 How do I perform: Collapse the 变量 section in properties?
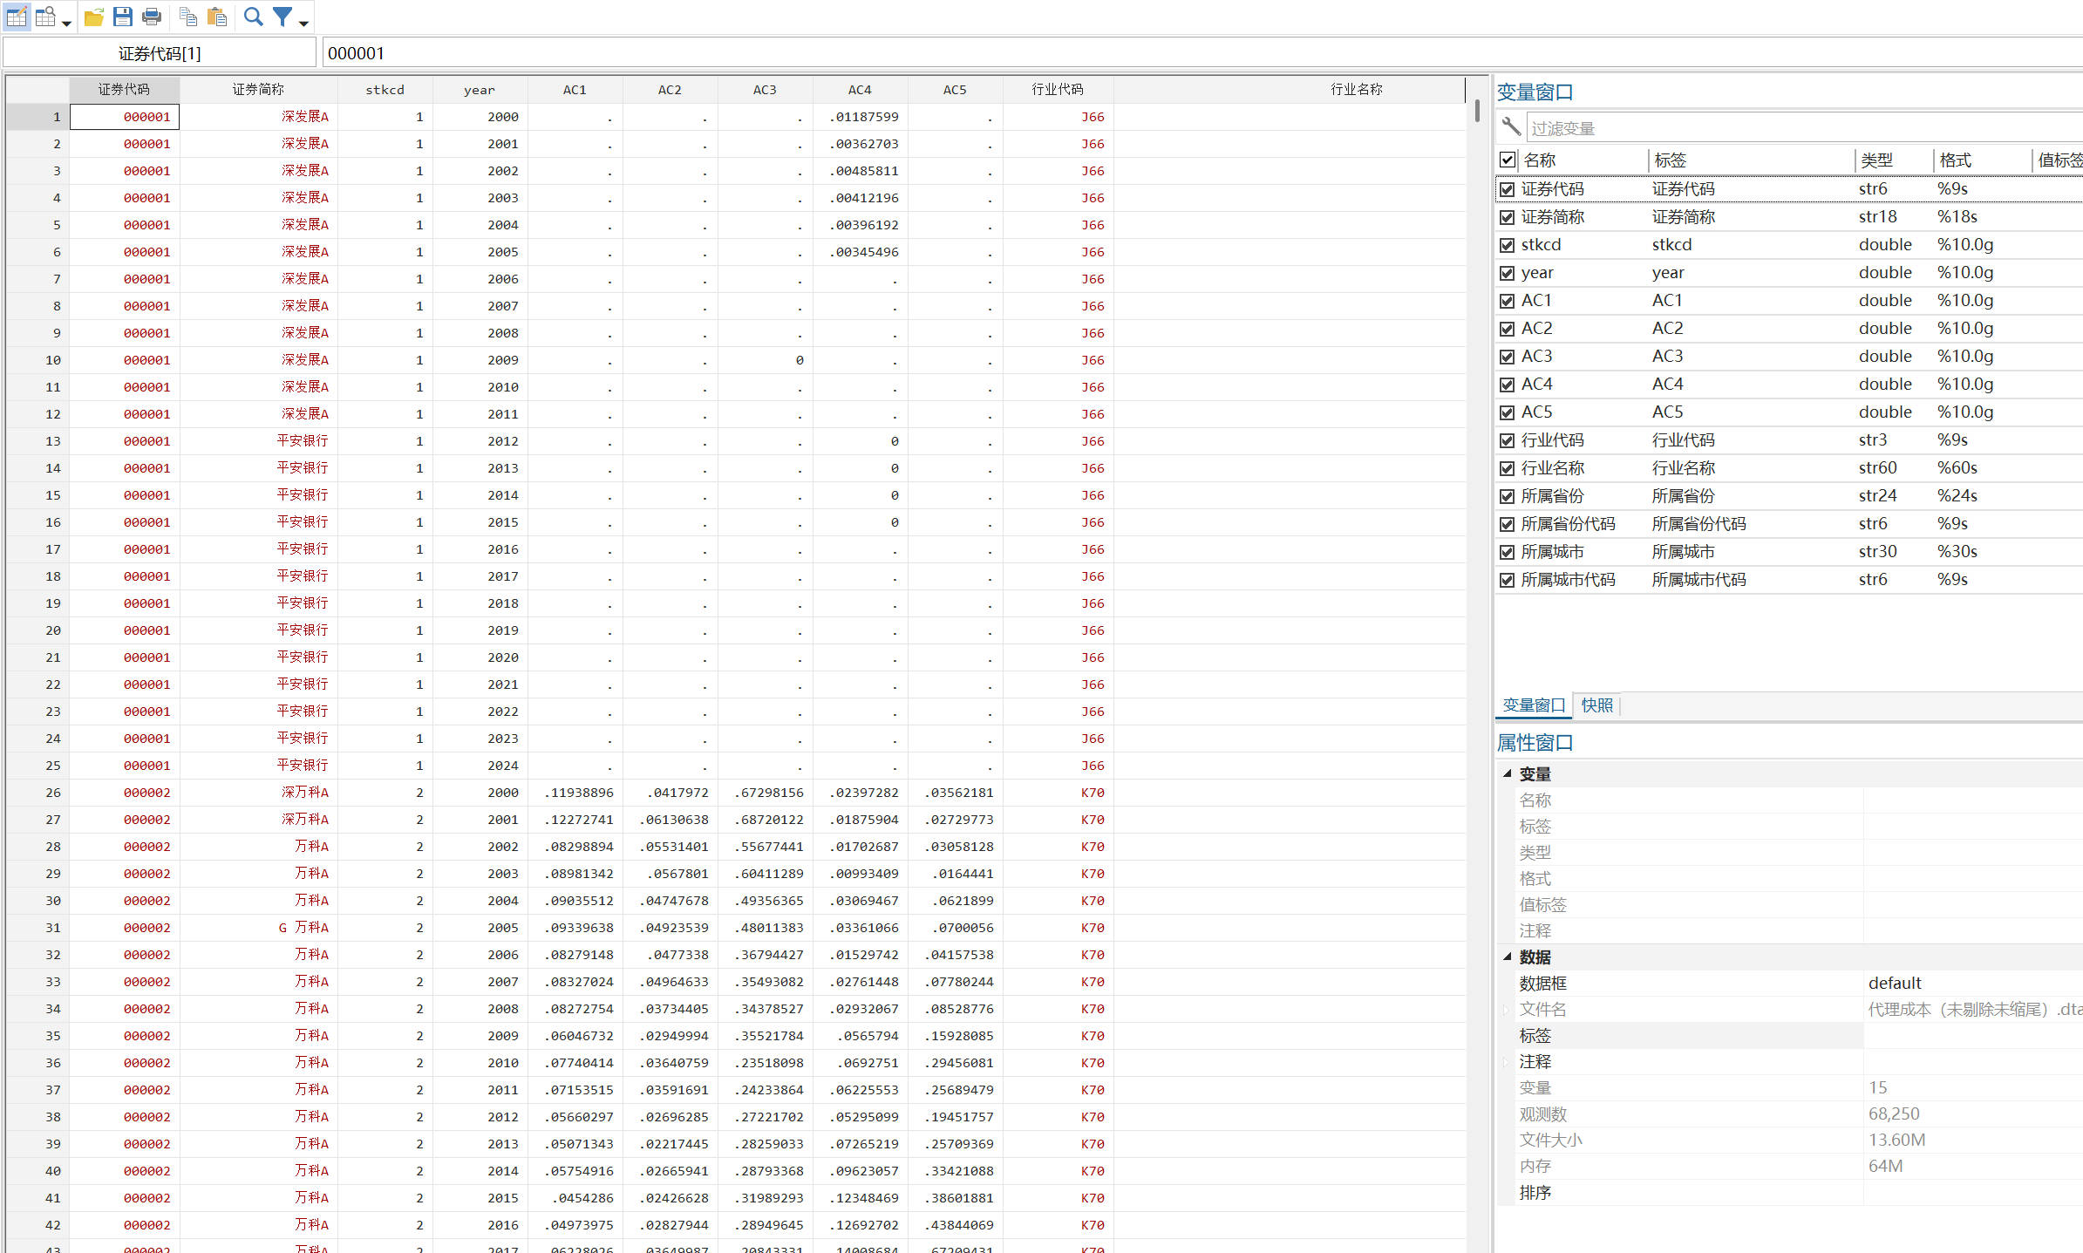[1507, 773]
